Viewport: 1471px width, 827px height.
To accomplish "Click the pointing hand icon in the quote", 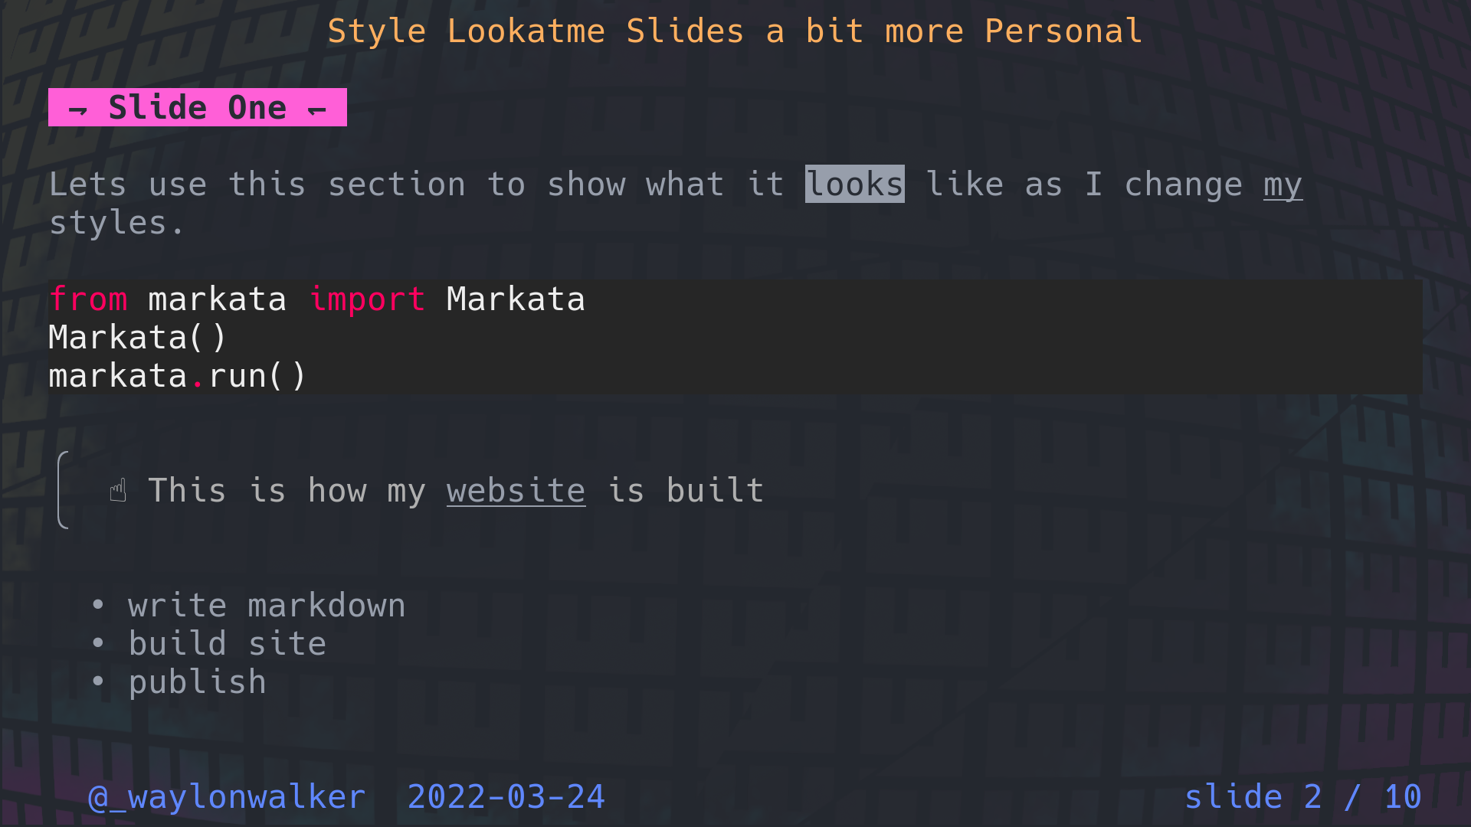I will click(x=118, y=491).
